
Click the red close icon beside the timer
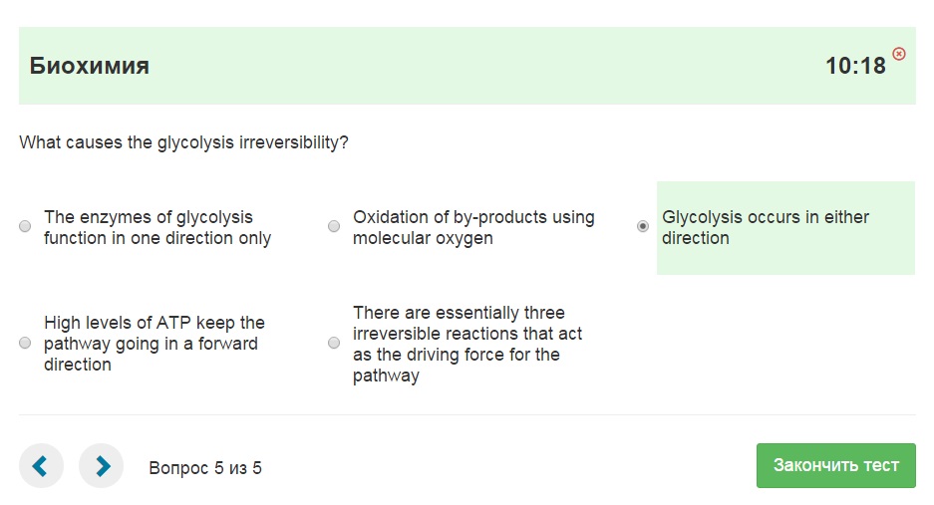pos(899,54)
